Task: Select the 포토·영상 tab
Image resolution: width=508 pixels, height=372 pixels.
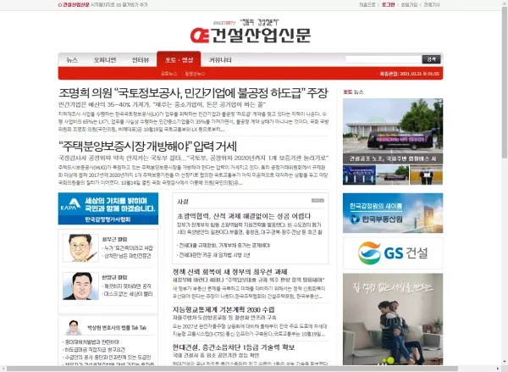Action: 179,59
